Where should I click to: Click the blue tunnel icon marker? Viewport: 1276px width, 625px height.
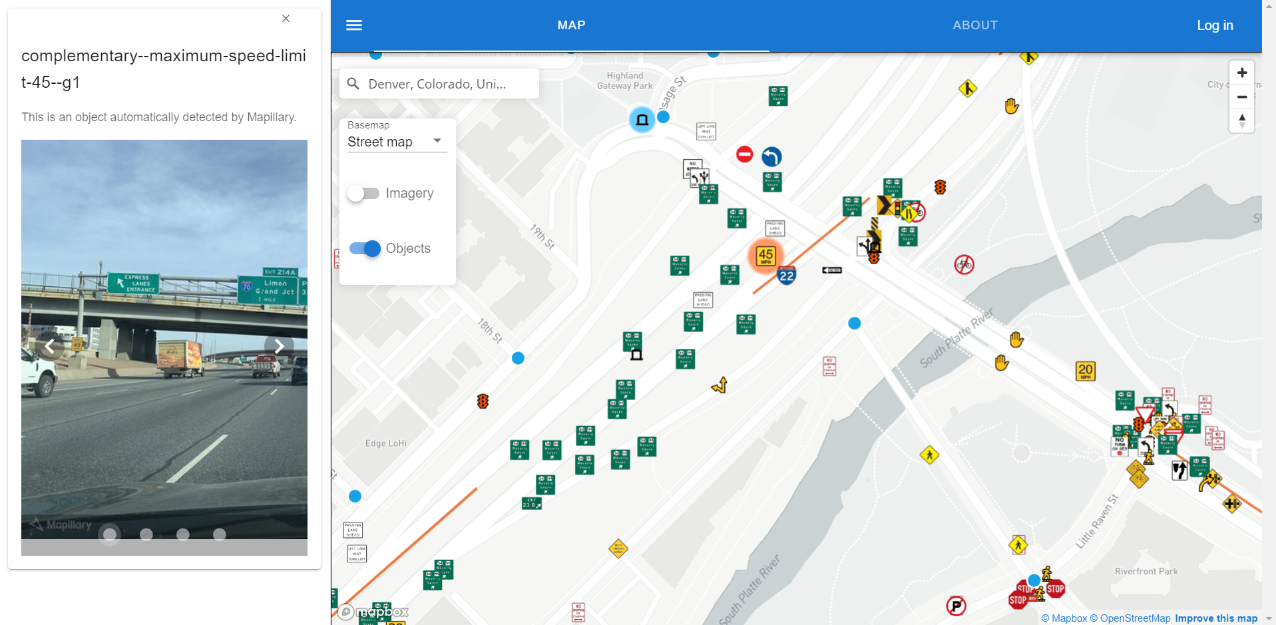coord(642,120)
